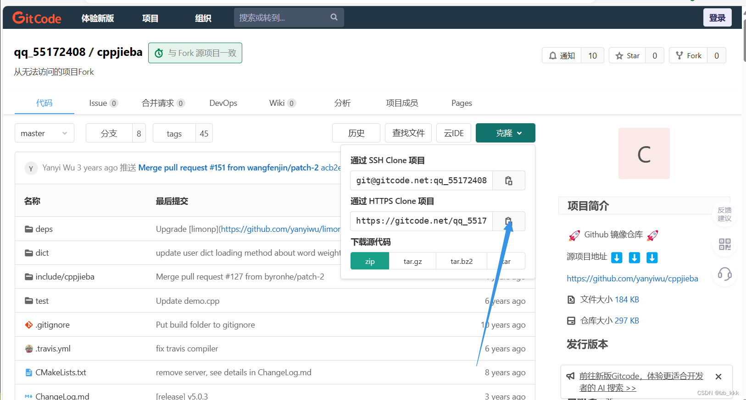This screenshot has height=400, width=746.
Task: Open the deps folder
Action: point(44,229)
